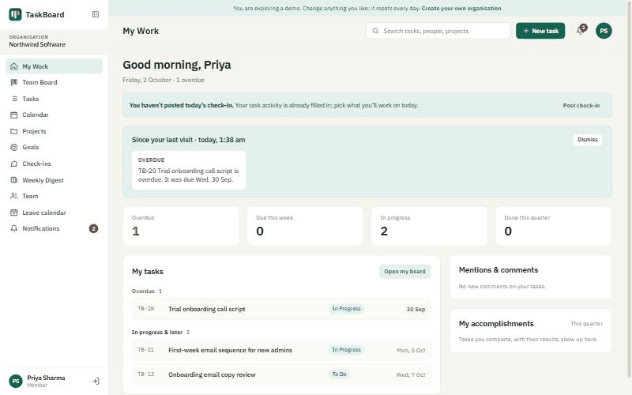Viewport: 632px width, 395px height.
Task: Click the Check-ins chat bubble icon
Action: tap(14, 164)
